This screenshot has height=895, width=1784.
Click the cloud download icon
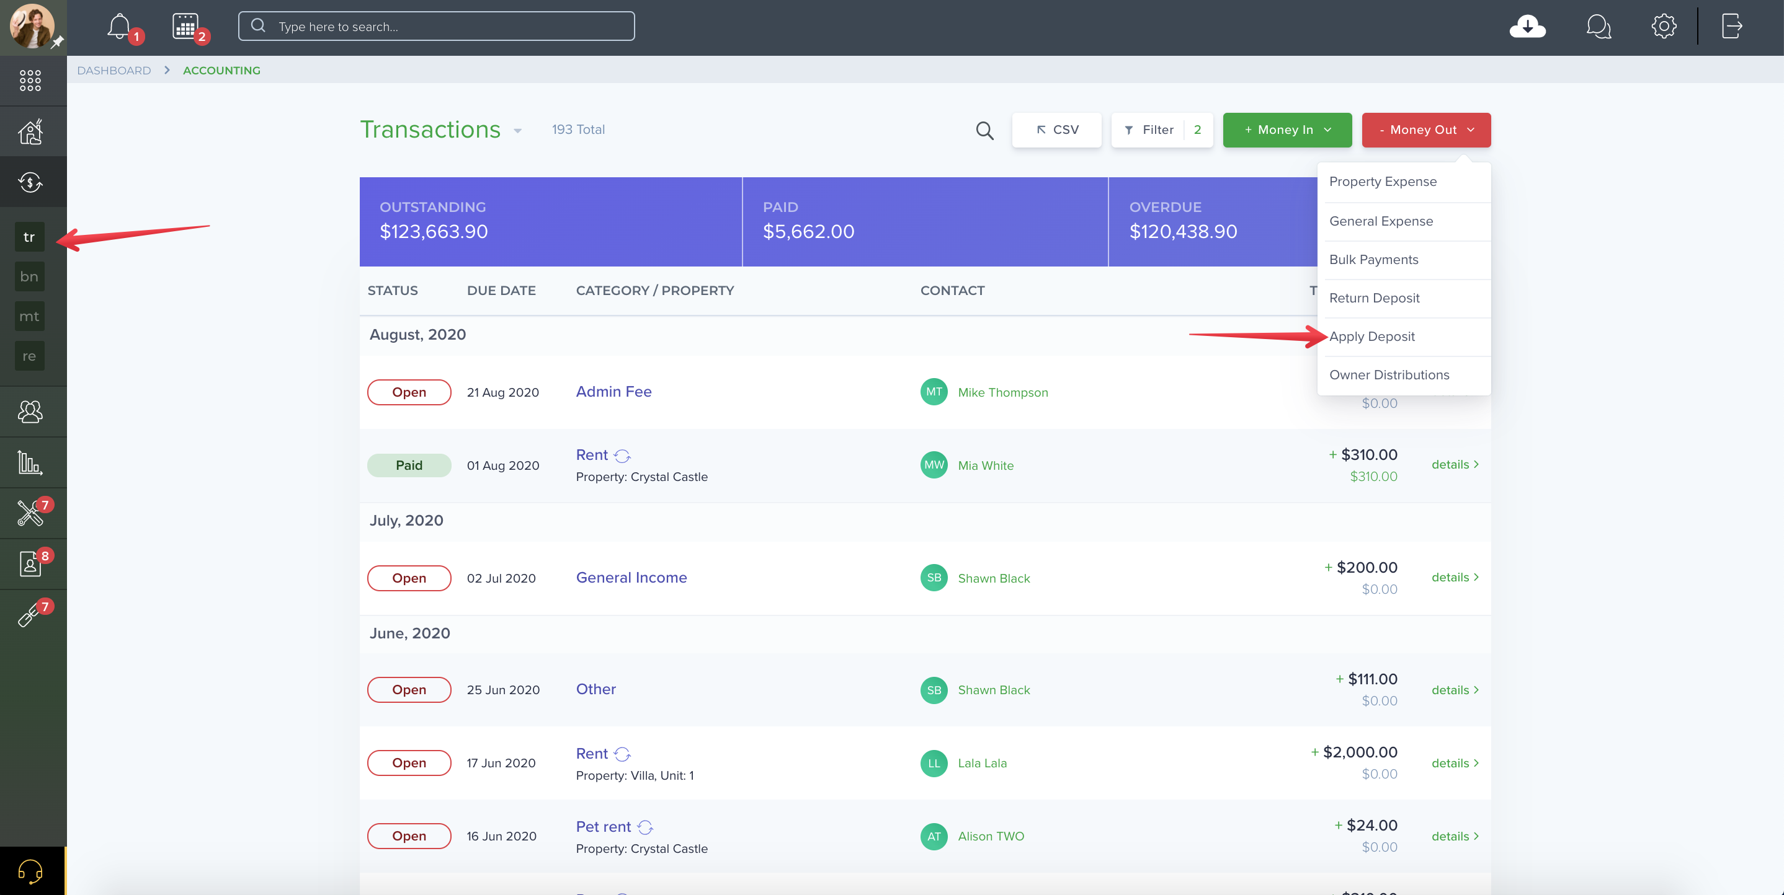click(1527, 27)
